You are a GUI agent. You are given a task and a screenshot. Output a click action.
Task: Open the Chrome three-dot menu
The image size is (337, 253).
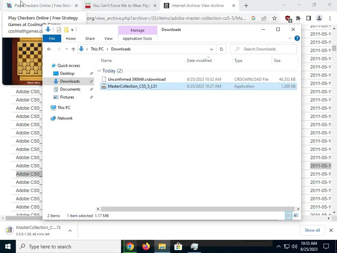coord(330,18)
